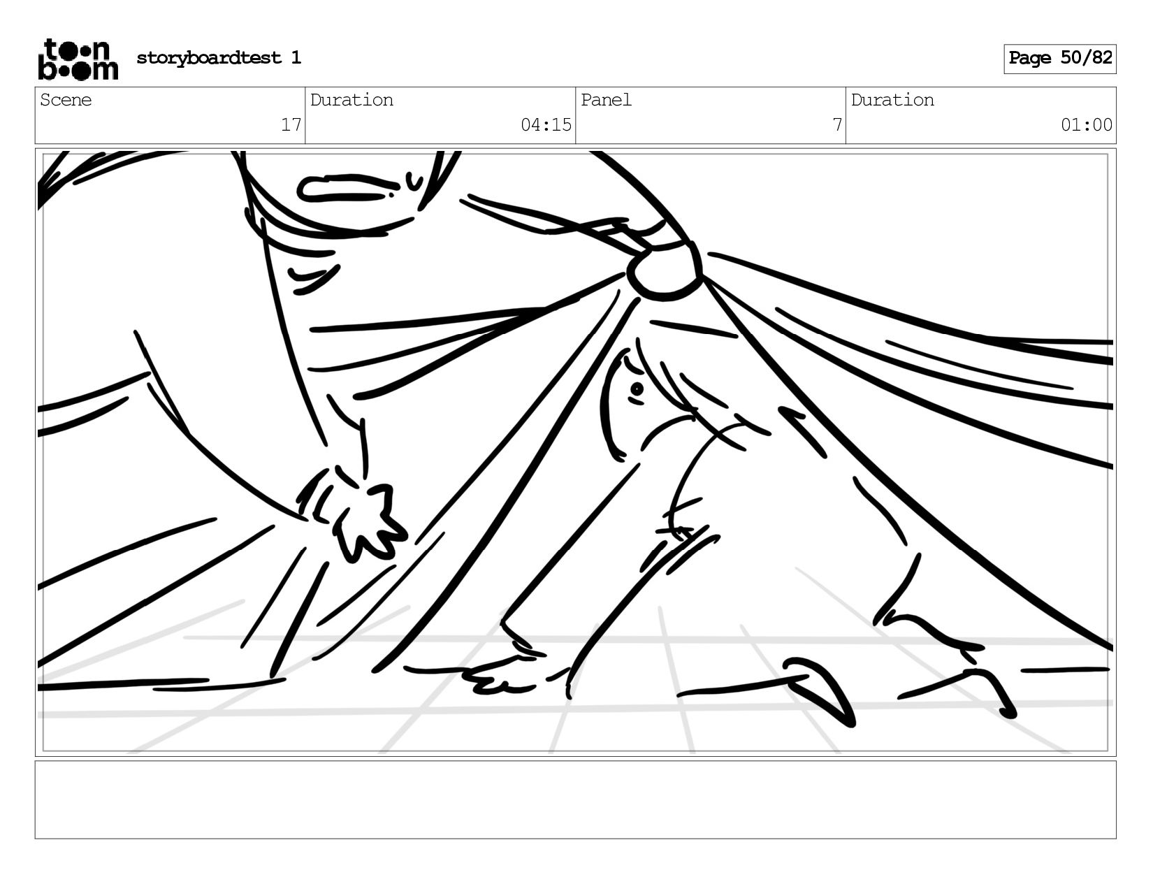Select the scene number '17'
Image resolution: width=1153 pixels, height=891 pixels.
pyautogui.click(x=291, y=125)
